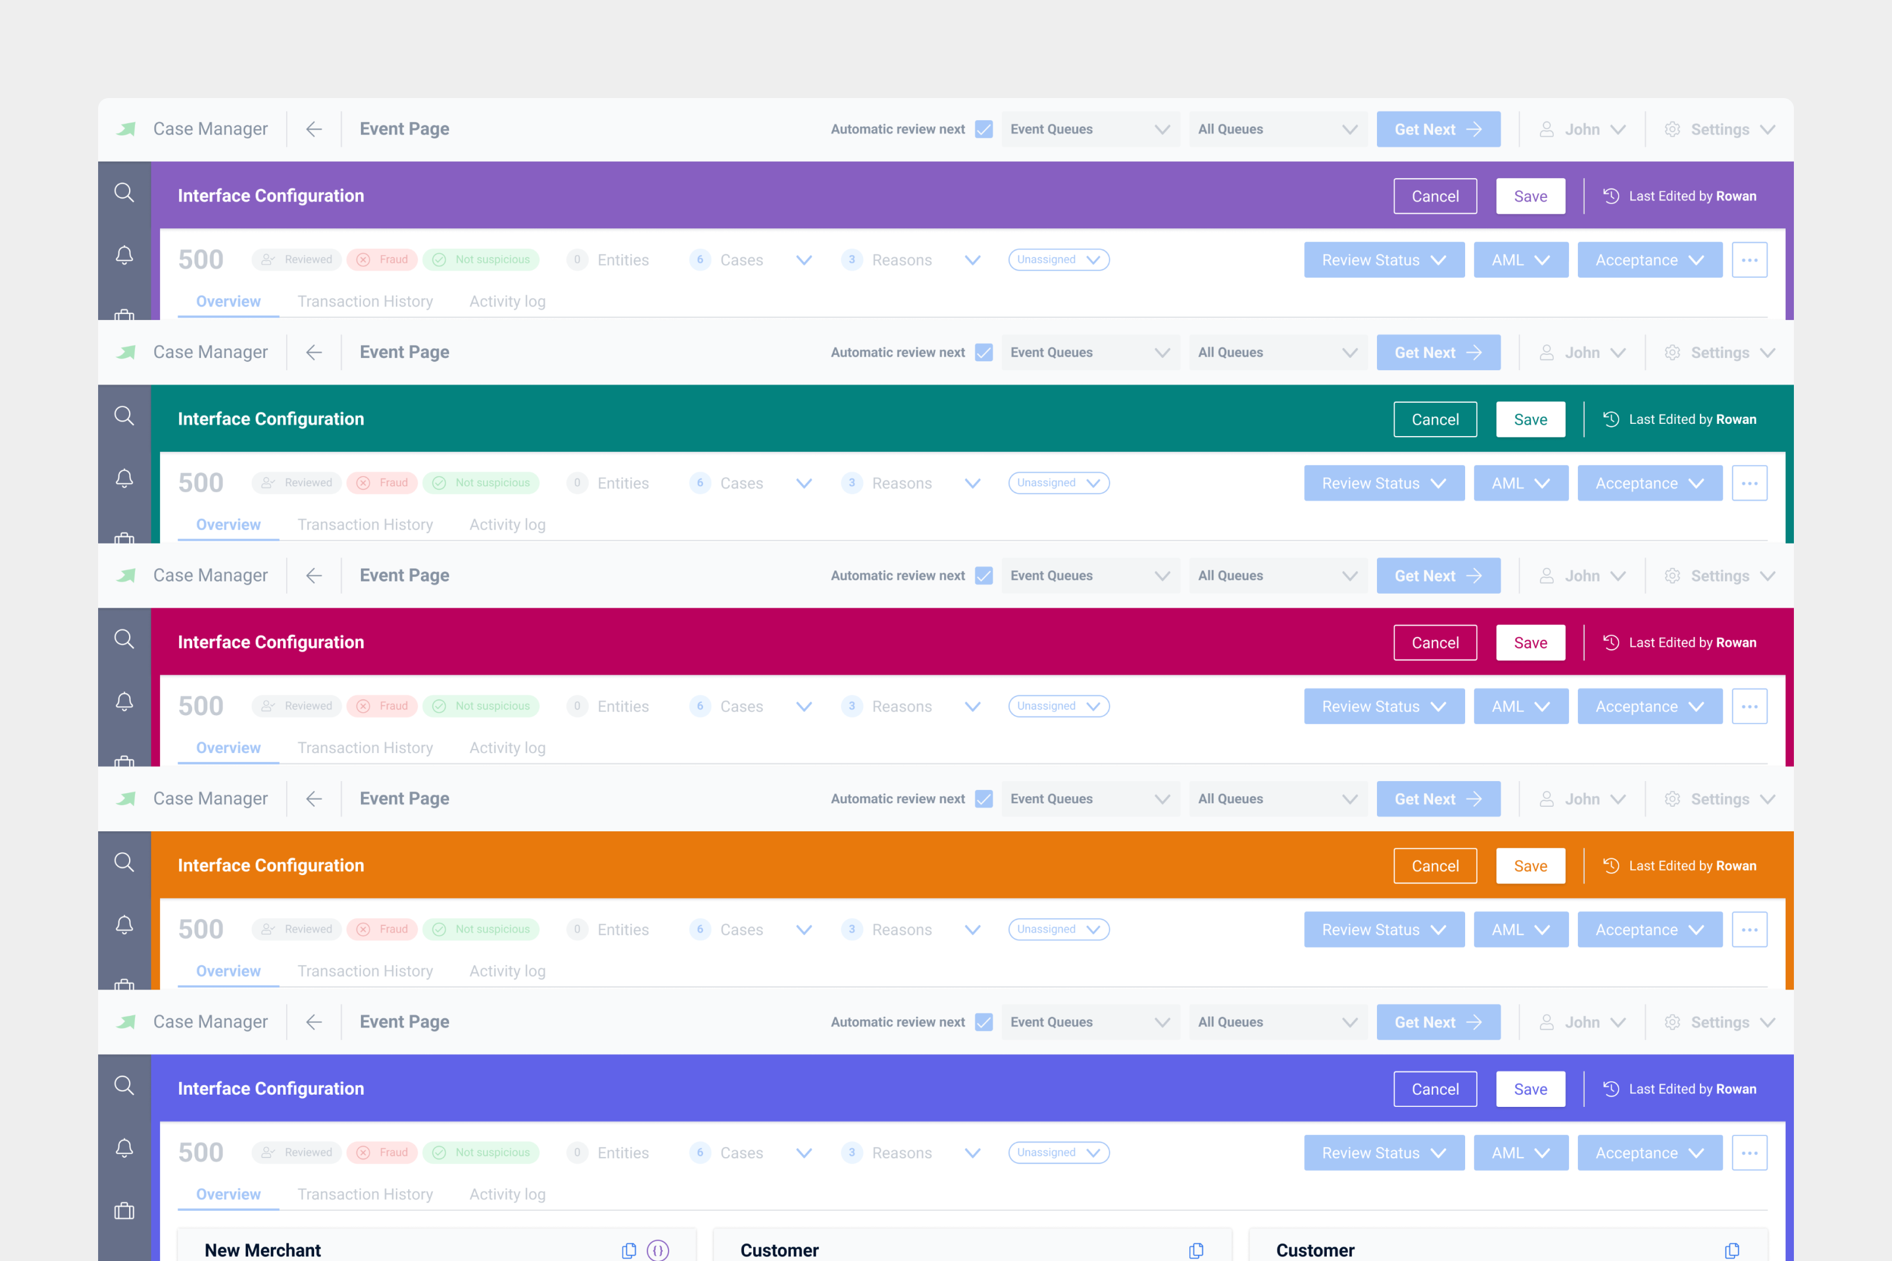1892x1261 pixels.
Task: Open All Queues dropdown in the teal panel's header
Action: 1278,352
